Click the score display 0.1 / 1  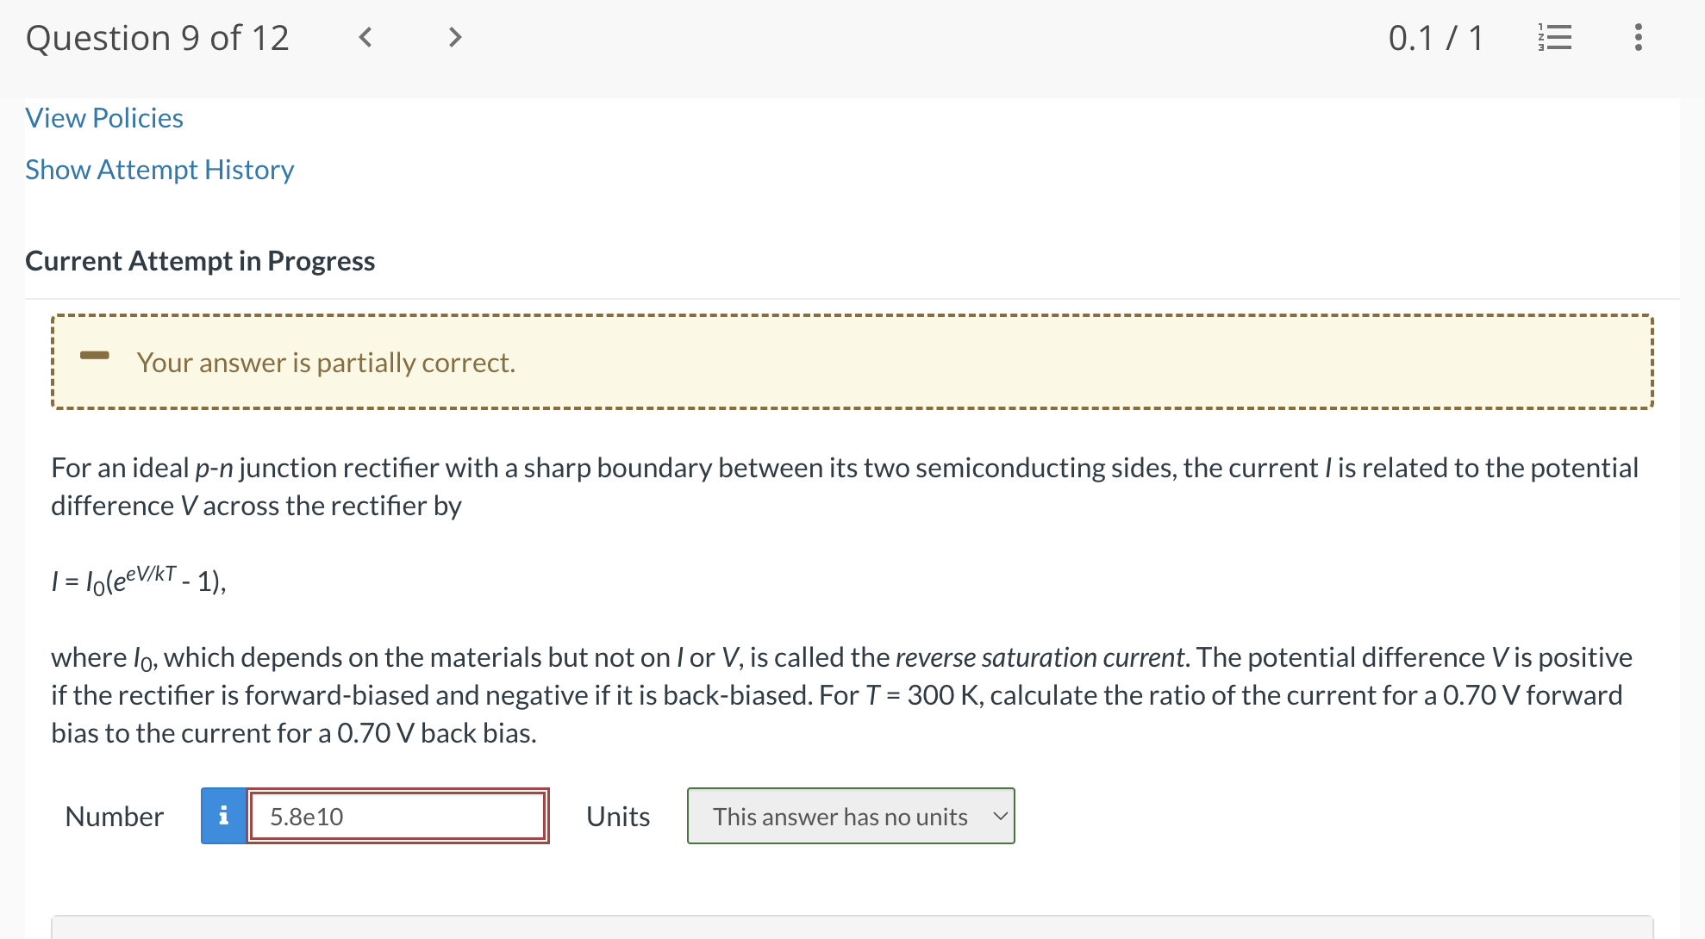point(1436,37)
